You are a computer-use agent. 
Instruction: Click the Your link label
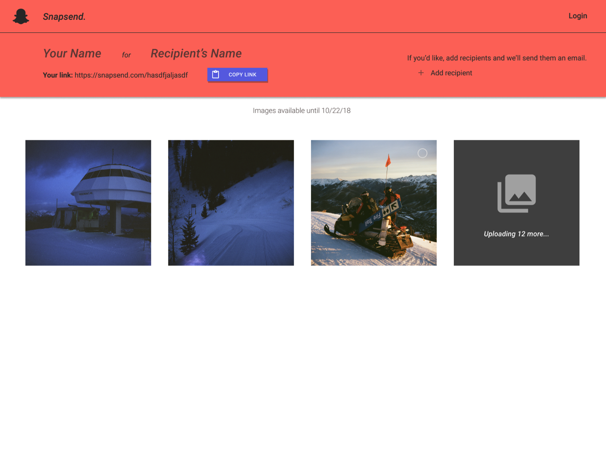(57, 75)
